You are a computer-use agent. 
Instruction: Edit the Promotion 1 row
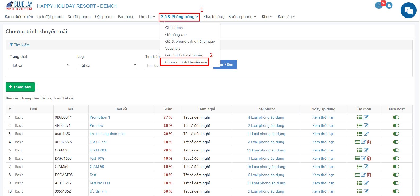(x=366, y=117)
